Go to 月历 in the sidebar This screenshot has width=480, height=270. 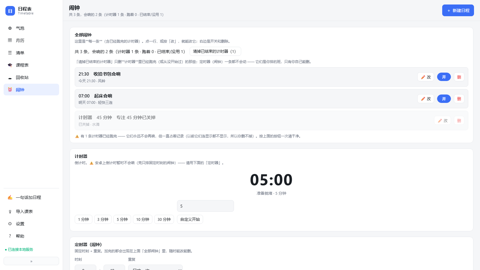[x=31, y=40]
